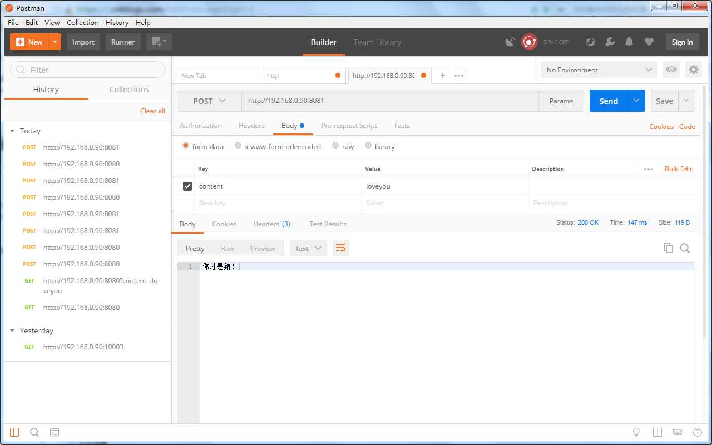The width and height of the screenshot is (712, 445).
Task: Click the Runner button
Action: tap(123, 42)
